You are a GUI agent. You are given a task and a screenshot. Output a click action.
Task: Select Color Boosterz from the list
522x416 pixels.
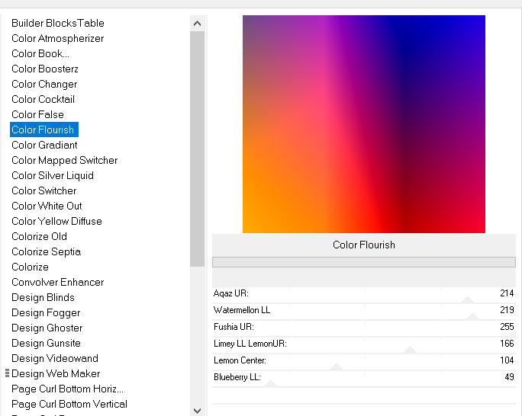coord(45,69)
